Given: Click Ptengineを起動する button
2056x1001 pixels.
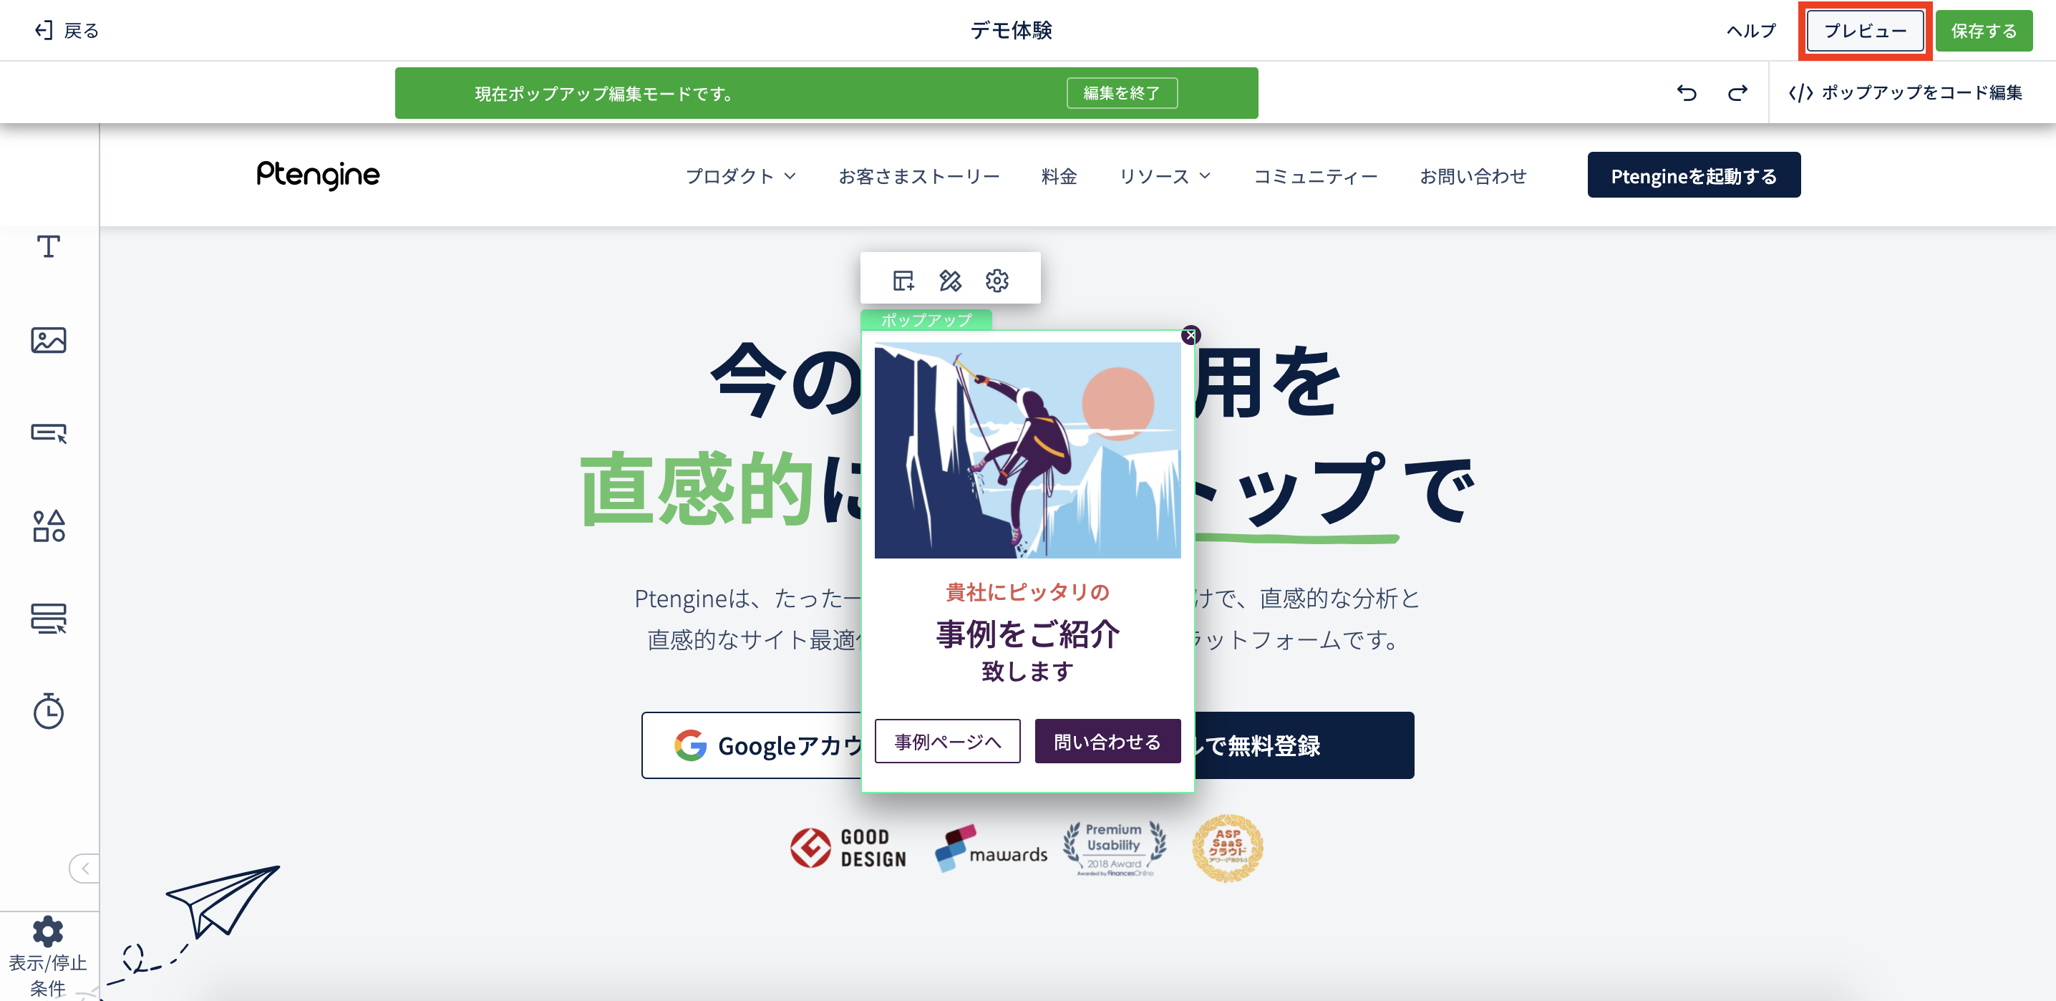Looking at the screenshot, I should (x=1694, y=175).
